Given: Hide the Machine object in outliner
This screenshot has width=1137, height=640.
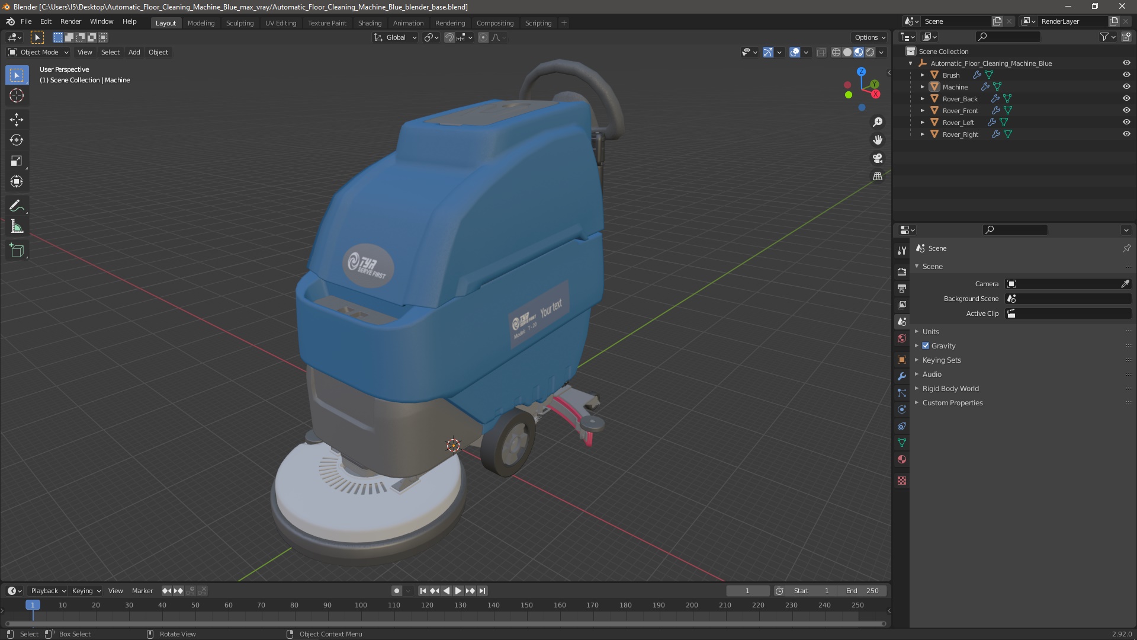Looking at the screenshot, I should coord(1126,87).
